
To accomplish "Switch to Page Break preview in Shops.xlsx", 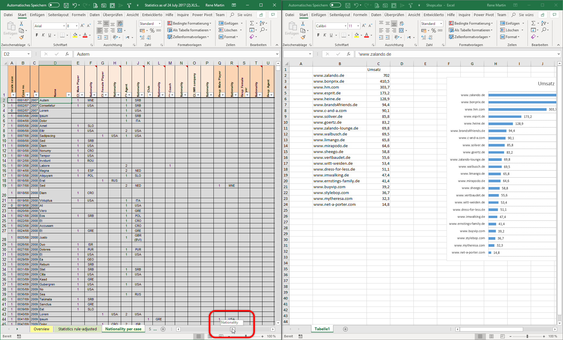I will pos(503,336).
